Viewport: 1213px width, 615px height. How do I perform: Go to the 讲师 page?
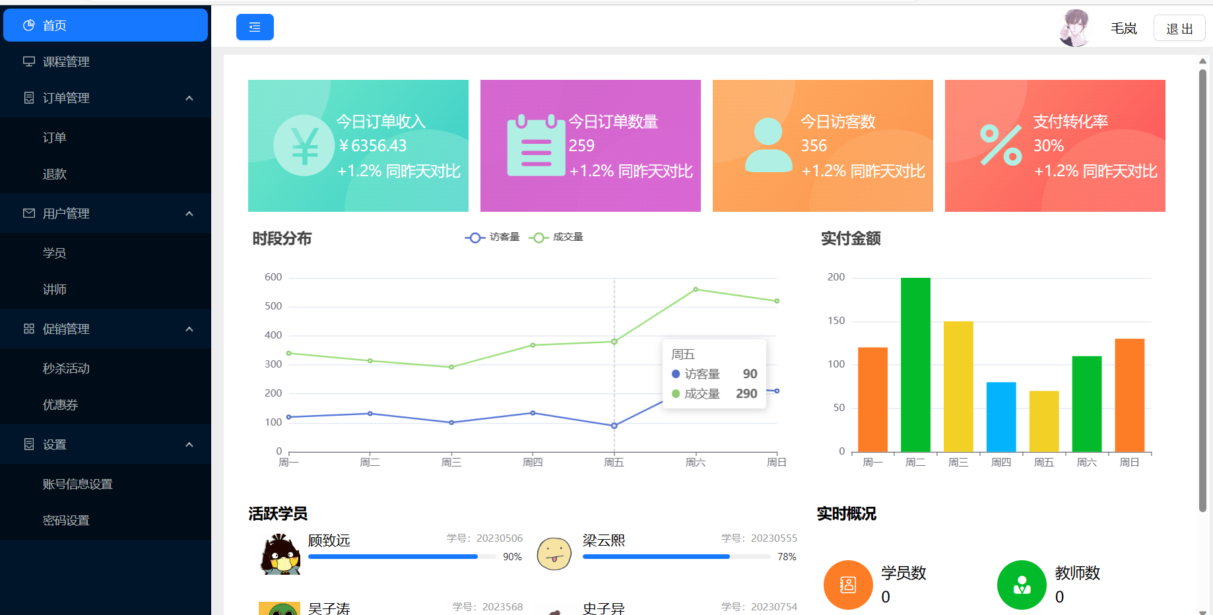(106, 289)
